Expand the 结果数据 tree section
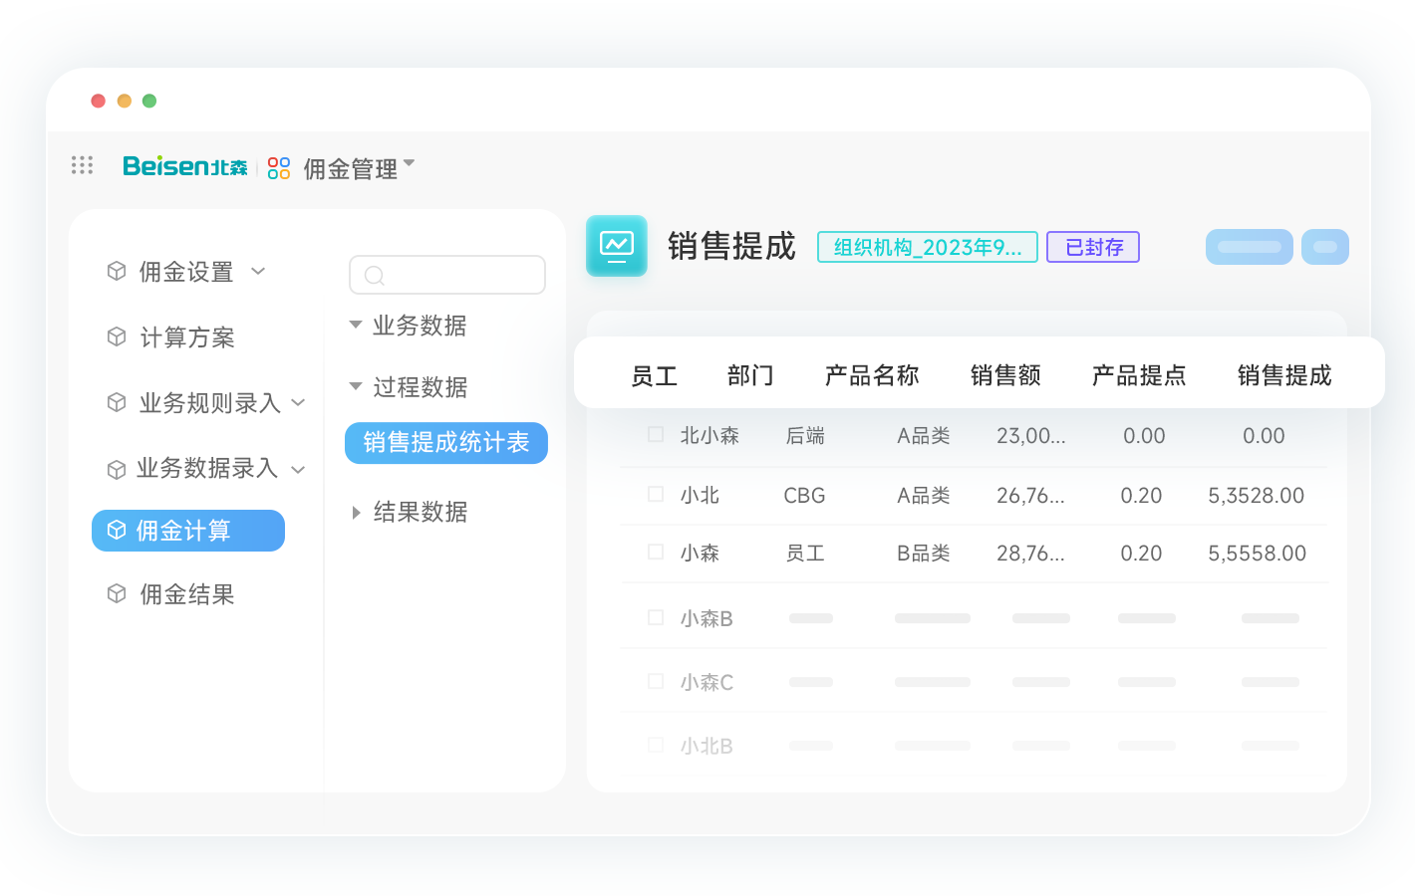Screen dimensions: 1415x896 point(356,512)
